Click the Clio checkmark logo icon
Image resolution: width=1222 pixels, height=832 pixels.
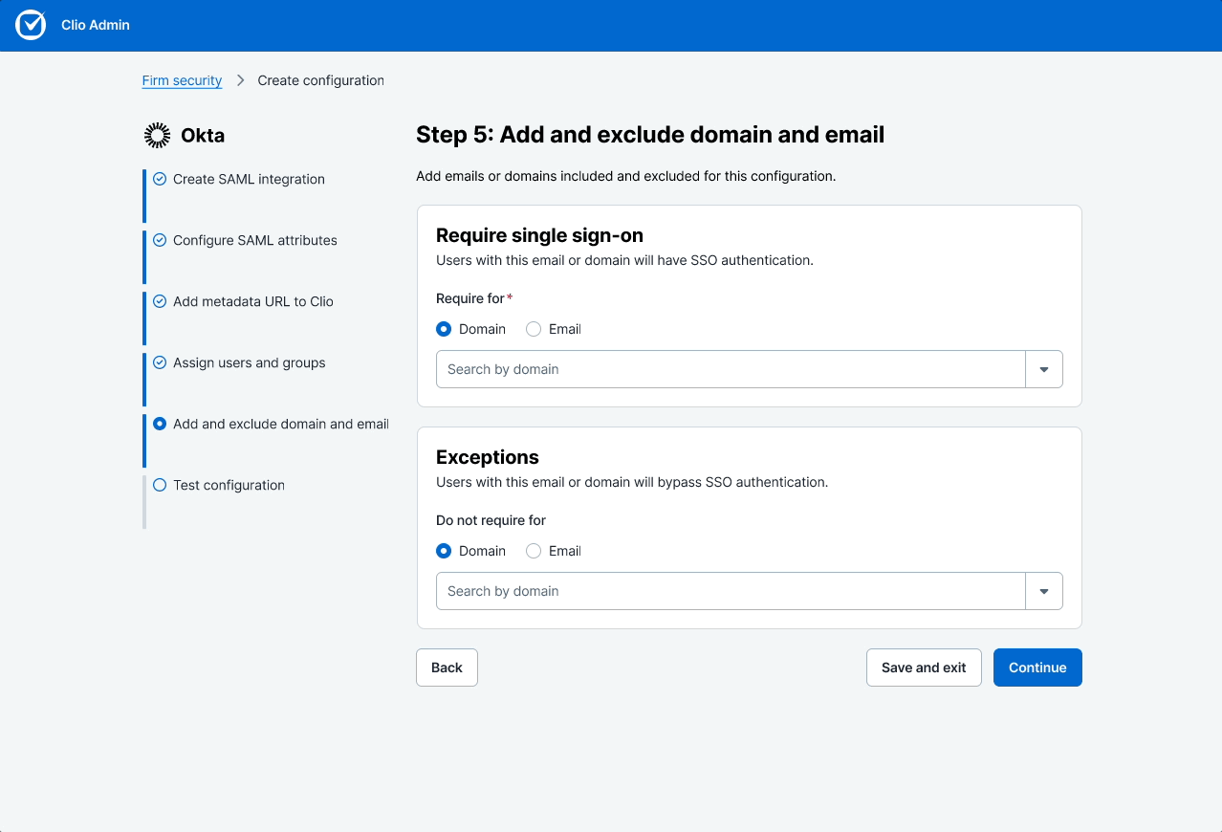[x=31, y=25]
